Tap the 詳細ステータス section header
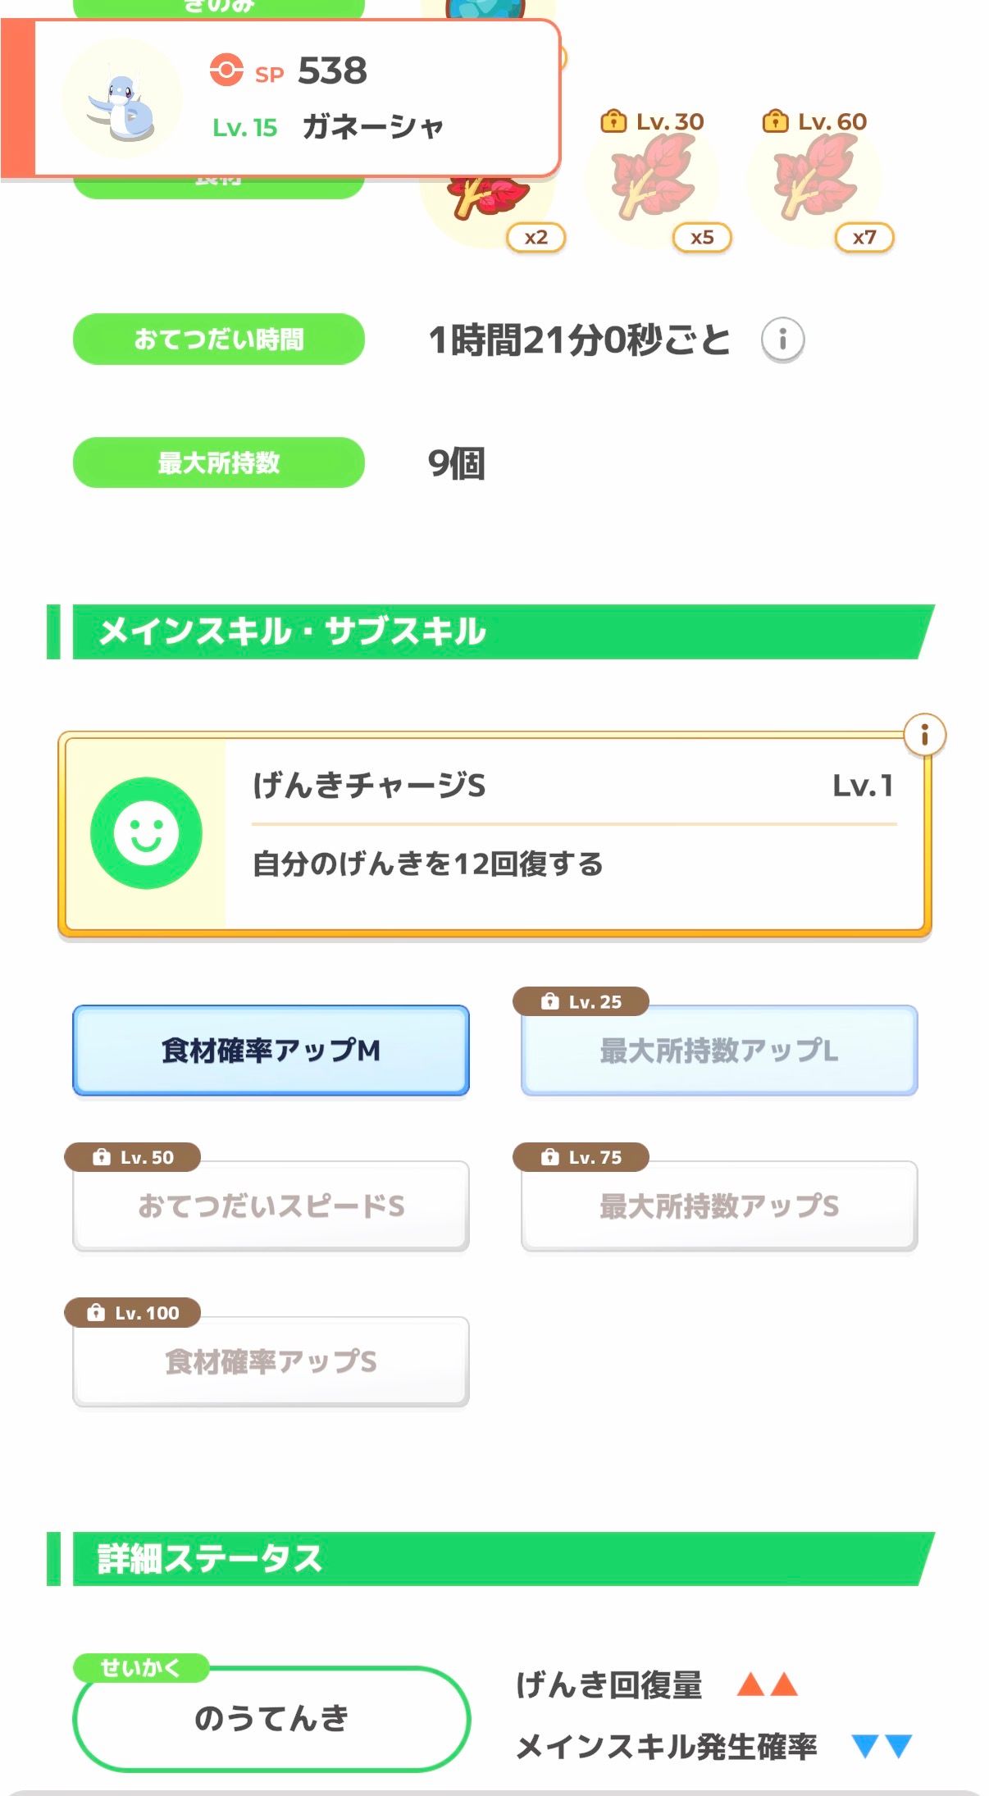 492,1559
